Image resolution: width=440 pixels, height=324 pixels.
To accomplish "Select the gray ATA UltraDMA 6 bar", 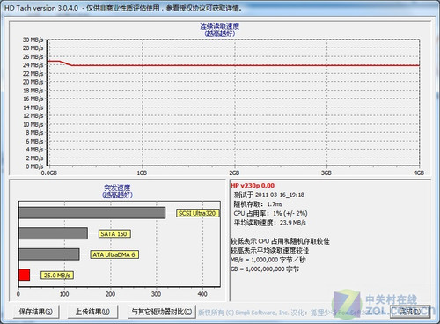I will [x=49, y=254].
